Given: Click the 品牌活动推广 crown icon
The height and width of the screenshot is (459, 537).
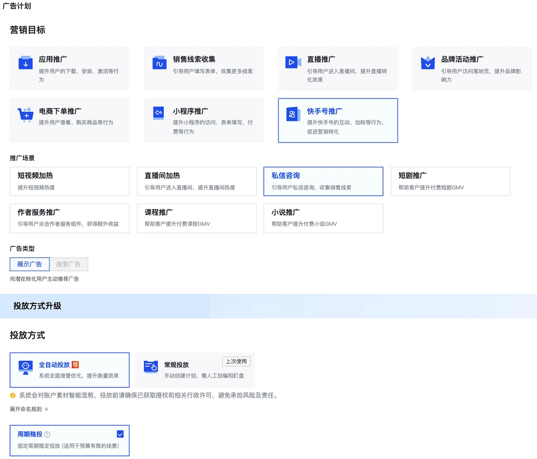Looking at the screenshot, I should (428, 63).
